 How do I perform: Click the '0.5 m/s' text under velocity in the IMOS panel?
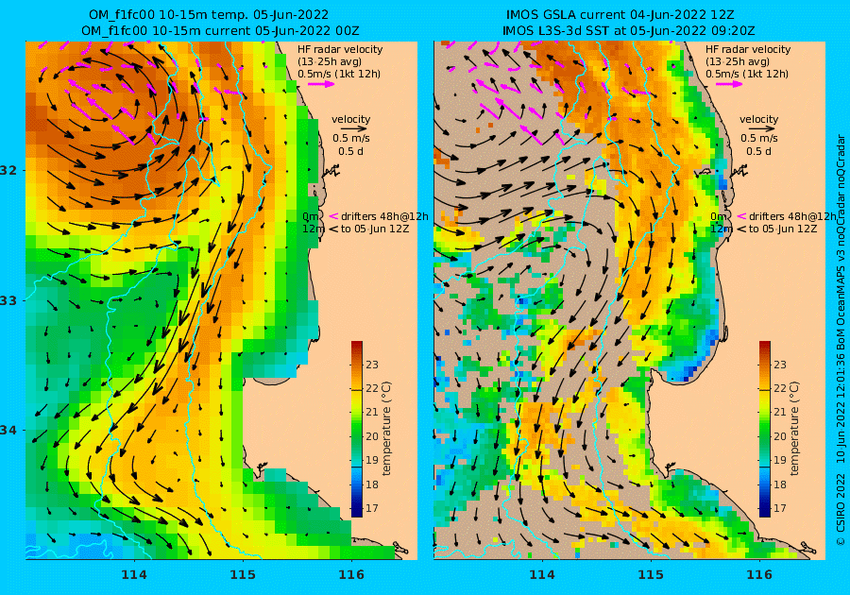pos(759,138)
